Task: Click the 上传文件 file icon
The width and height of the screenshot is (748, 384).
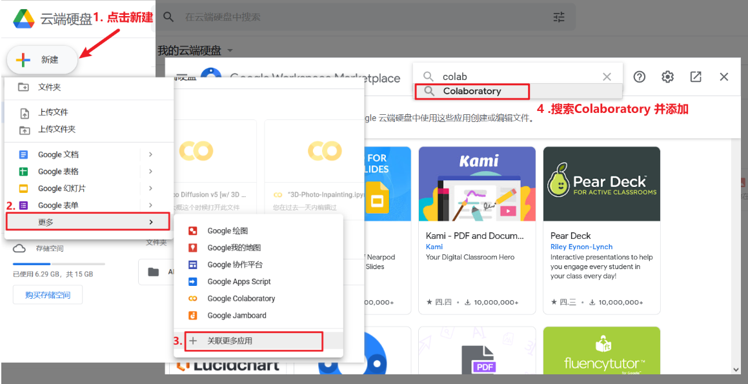Action: pyautogui.click(x=24, y=113)
